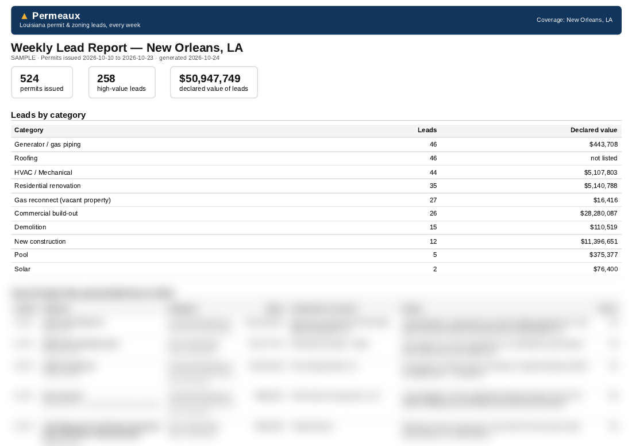Select the 'Demolition' category row
632x446 pixels.
tap(316, 228)
